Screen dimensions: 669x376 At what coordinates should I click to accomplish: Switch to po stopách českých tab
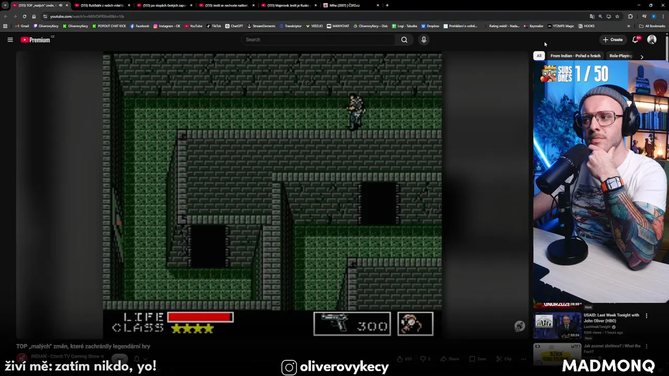tap(164, 5)
